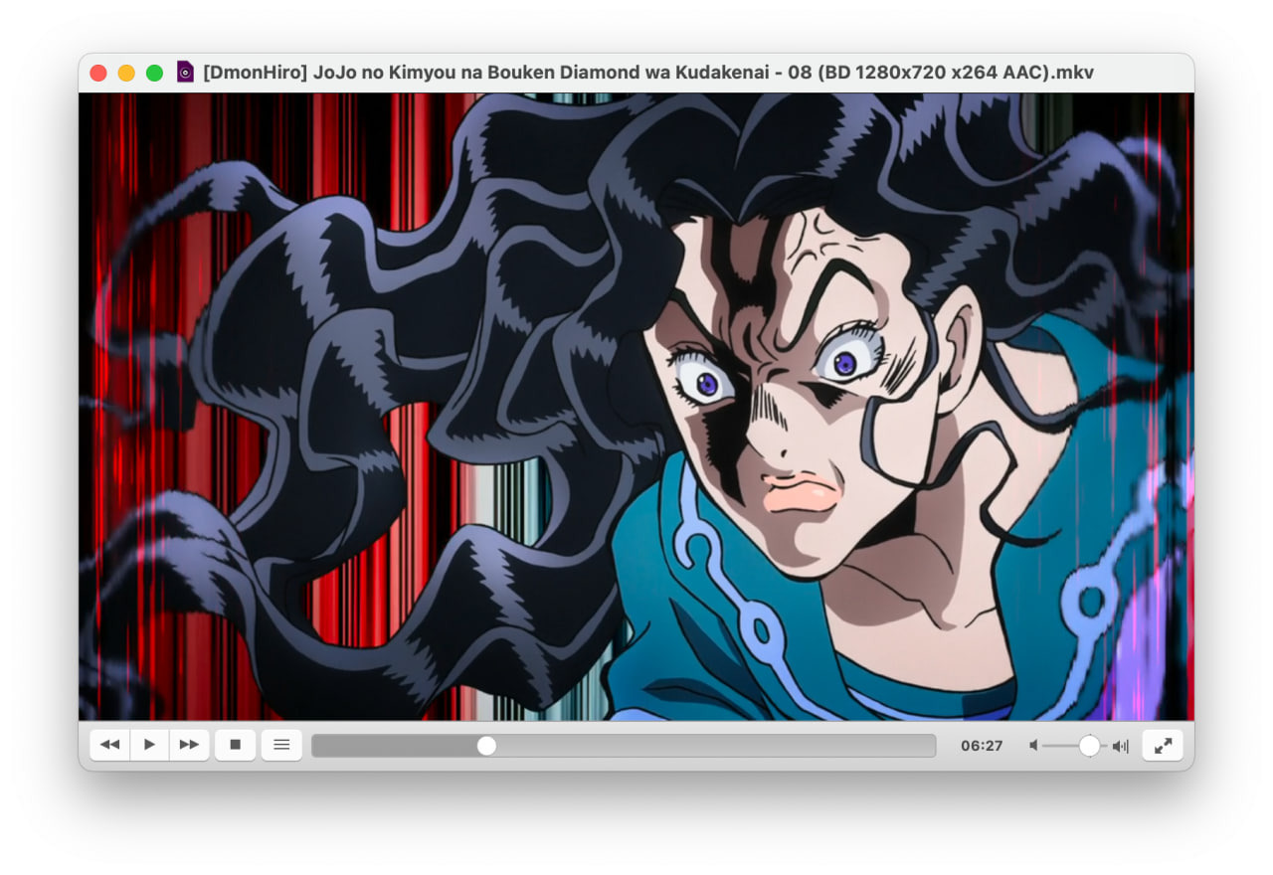This screenshot has height=875, width=1273.
Task: Stop the video with the stop button
Action: click(x=236, y=745)
